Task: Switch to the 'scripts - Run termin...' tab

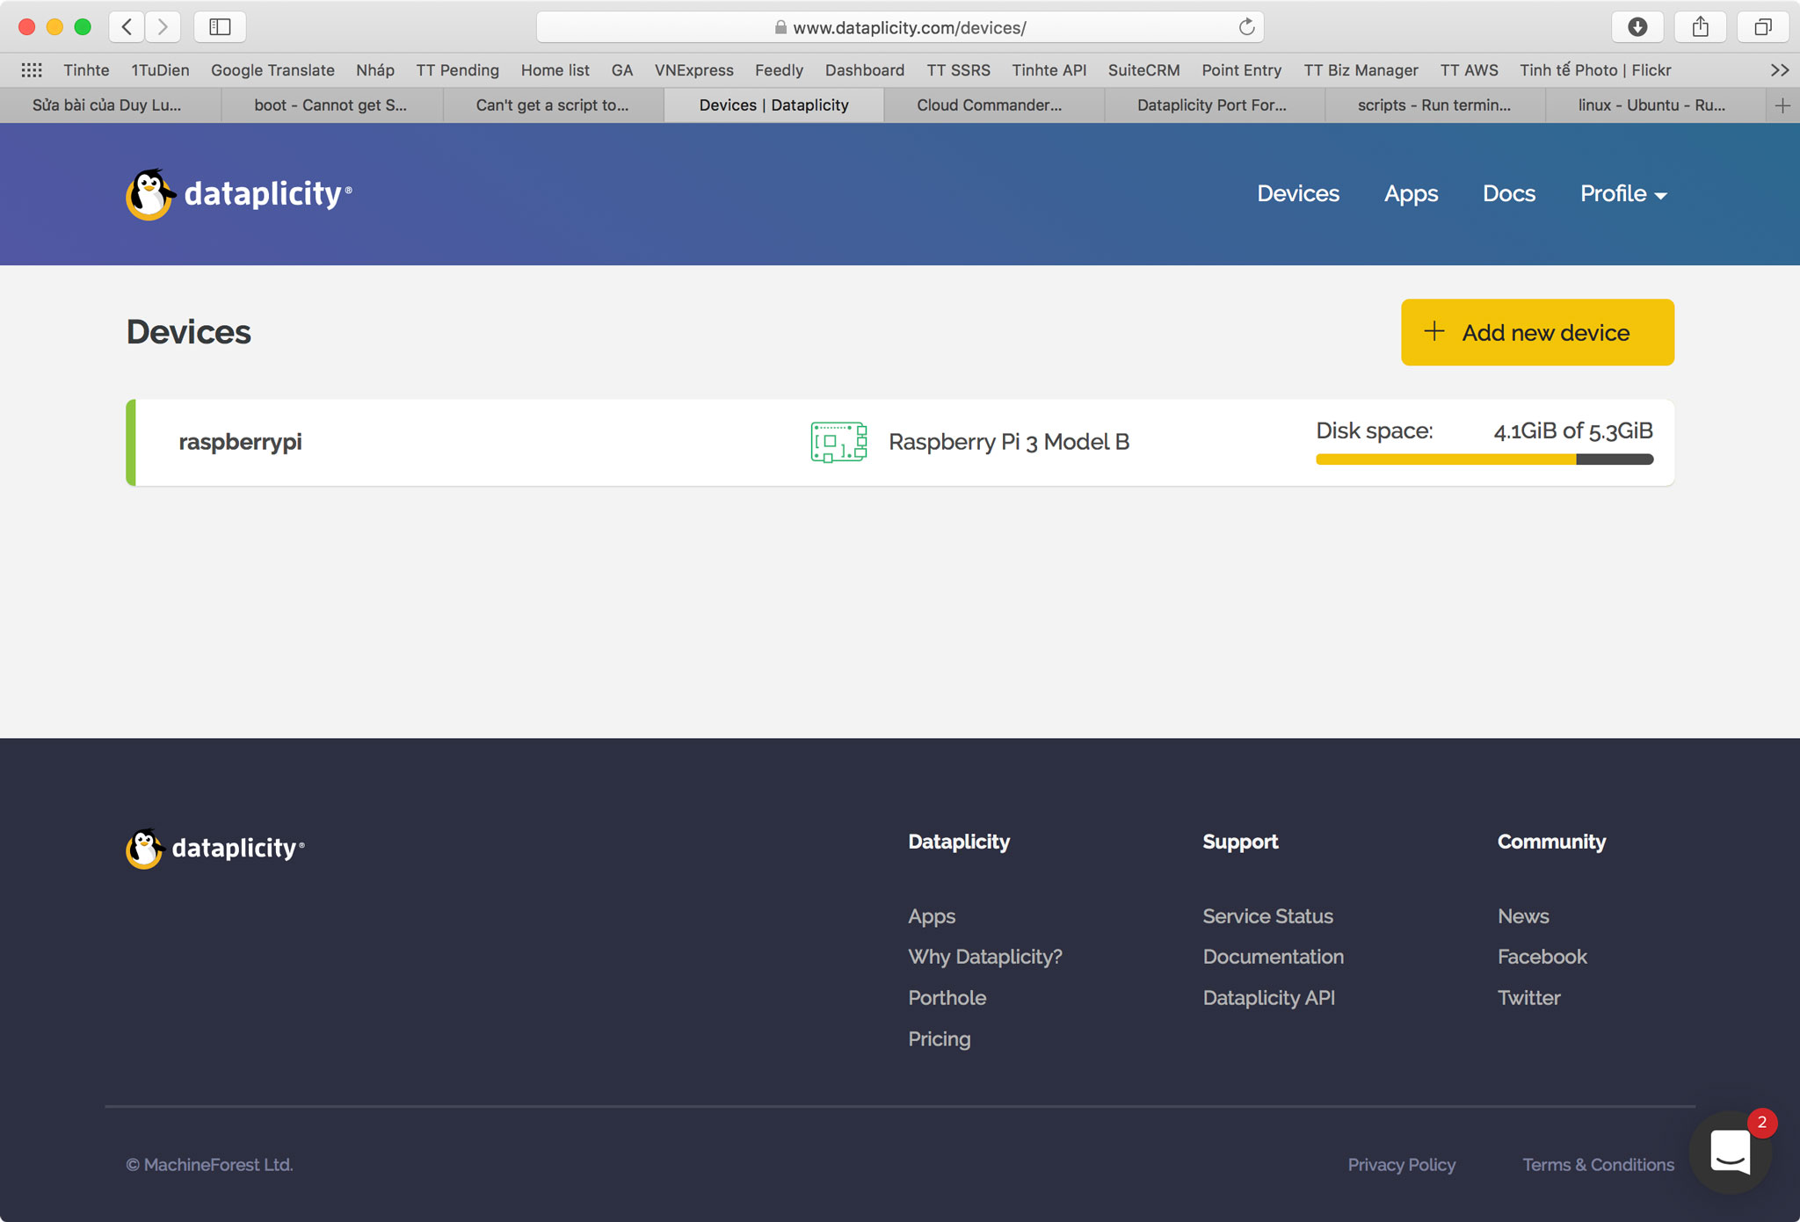Action: pos(1435,105)
